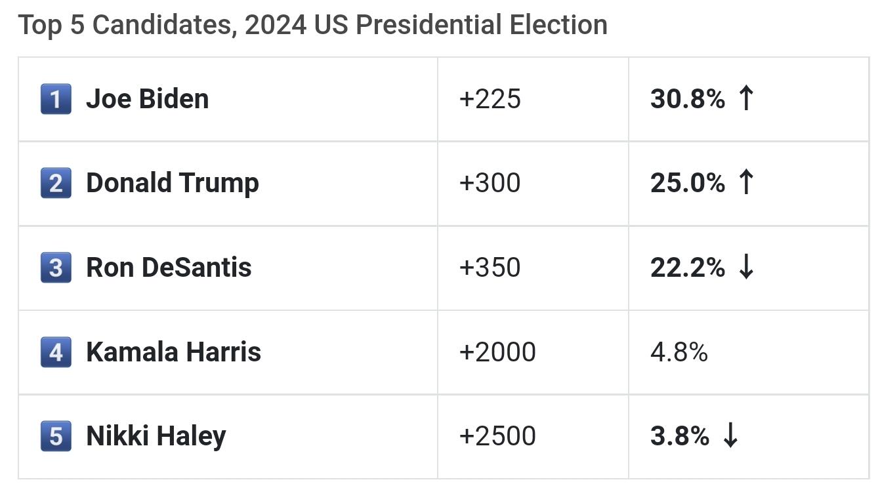Click the up arrow beside 30.8%
878x486 pixels.
(x=745, y=98)
